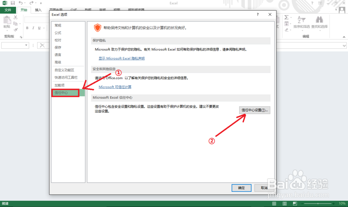Open the 剪贴板 clipboard dialog launcher
348x207 pixels.
(21, 37)
